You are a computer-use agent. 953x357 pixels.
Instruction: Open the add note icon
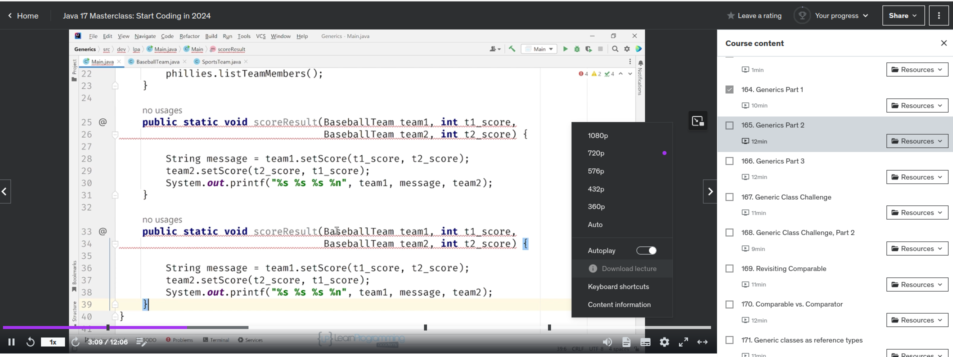[141, 342]
